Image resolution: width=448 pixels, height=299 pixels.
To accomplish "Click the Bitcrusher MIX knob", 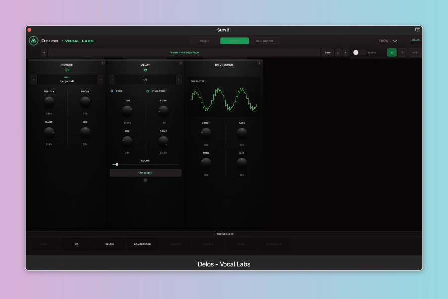I will pos(242,163).
